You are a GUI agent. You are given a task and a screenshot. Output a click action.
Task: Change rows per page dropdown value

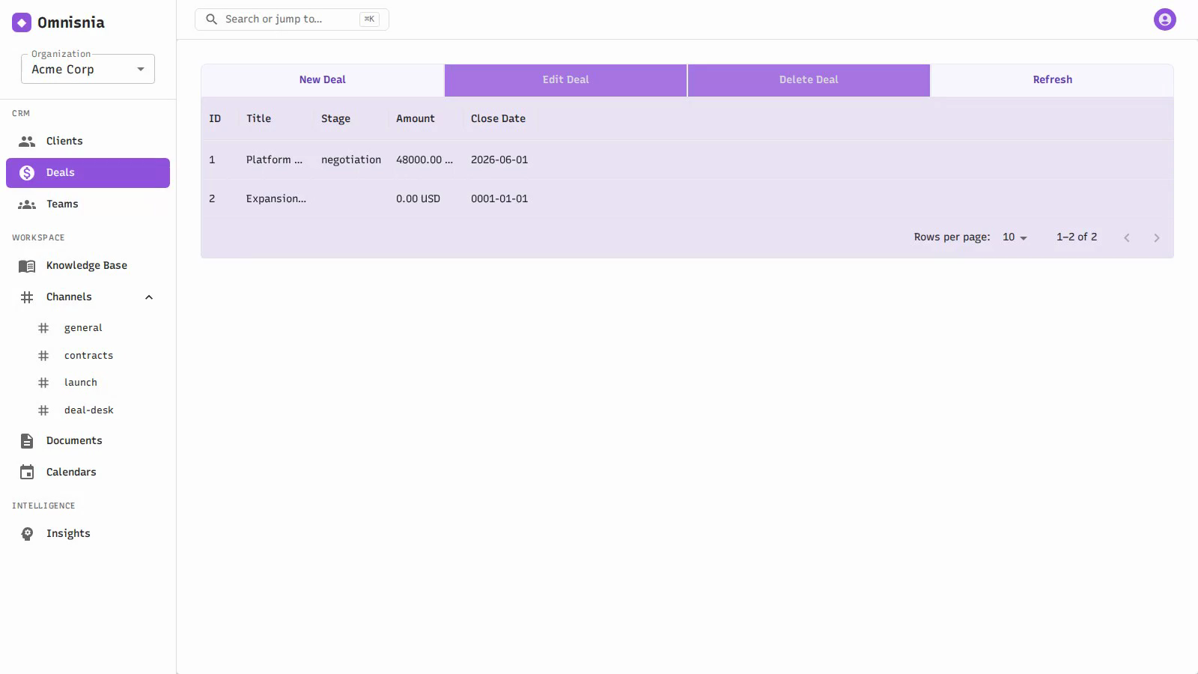(x=1015, y=237)
